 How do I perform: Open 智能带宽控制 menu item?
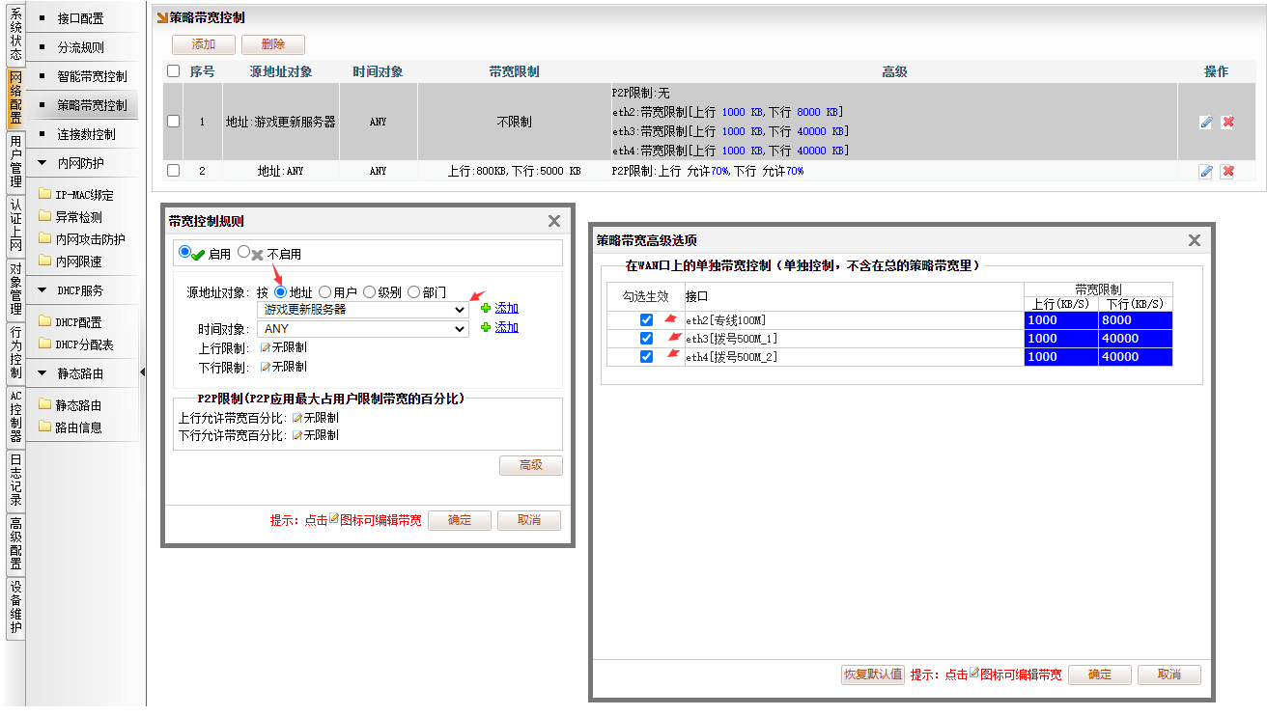click(x=91, y=76)
